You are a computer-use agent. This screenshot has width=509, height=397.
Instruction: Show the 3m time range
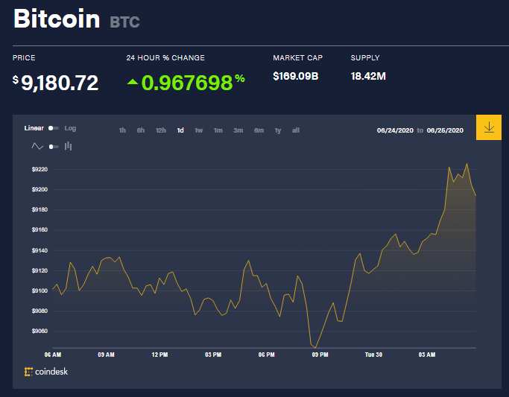pos(238,130)
